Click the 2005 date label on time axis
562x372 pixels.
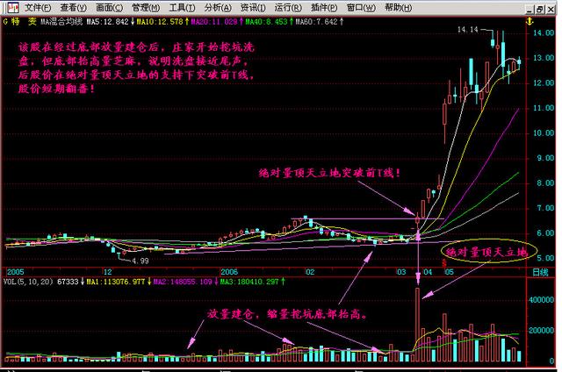16,272
